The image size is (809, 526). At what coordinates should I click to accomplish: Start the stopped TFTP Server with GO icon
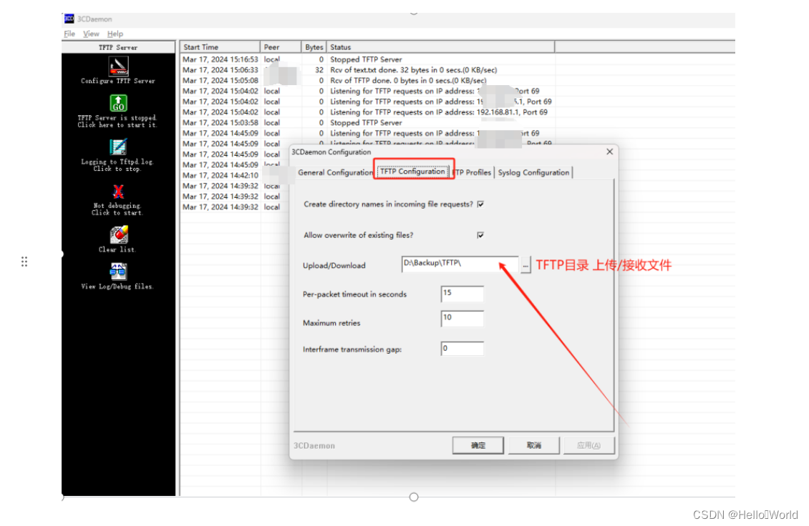118,103
